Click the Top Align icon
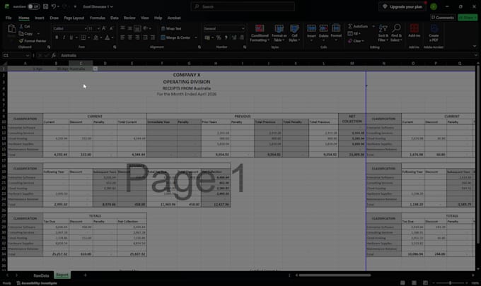Image resolution: width=481 pixels, height=286 pixels. 122,28
